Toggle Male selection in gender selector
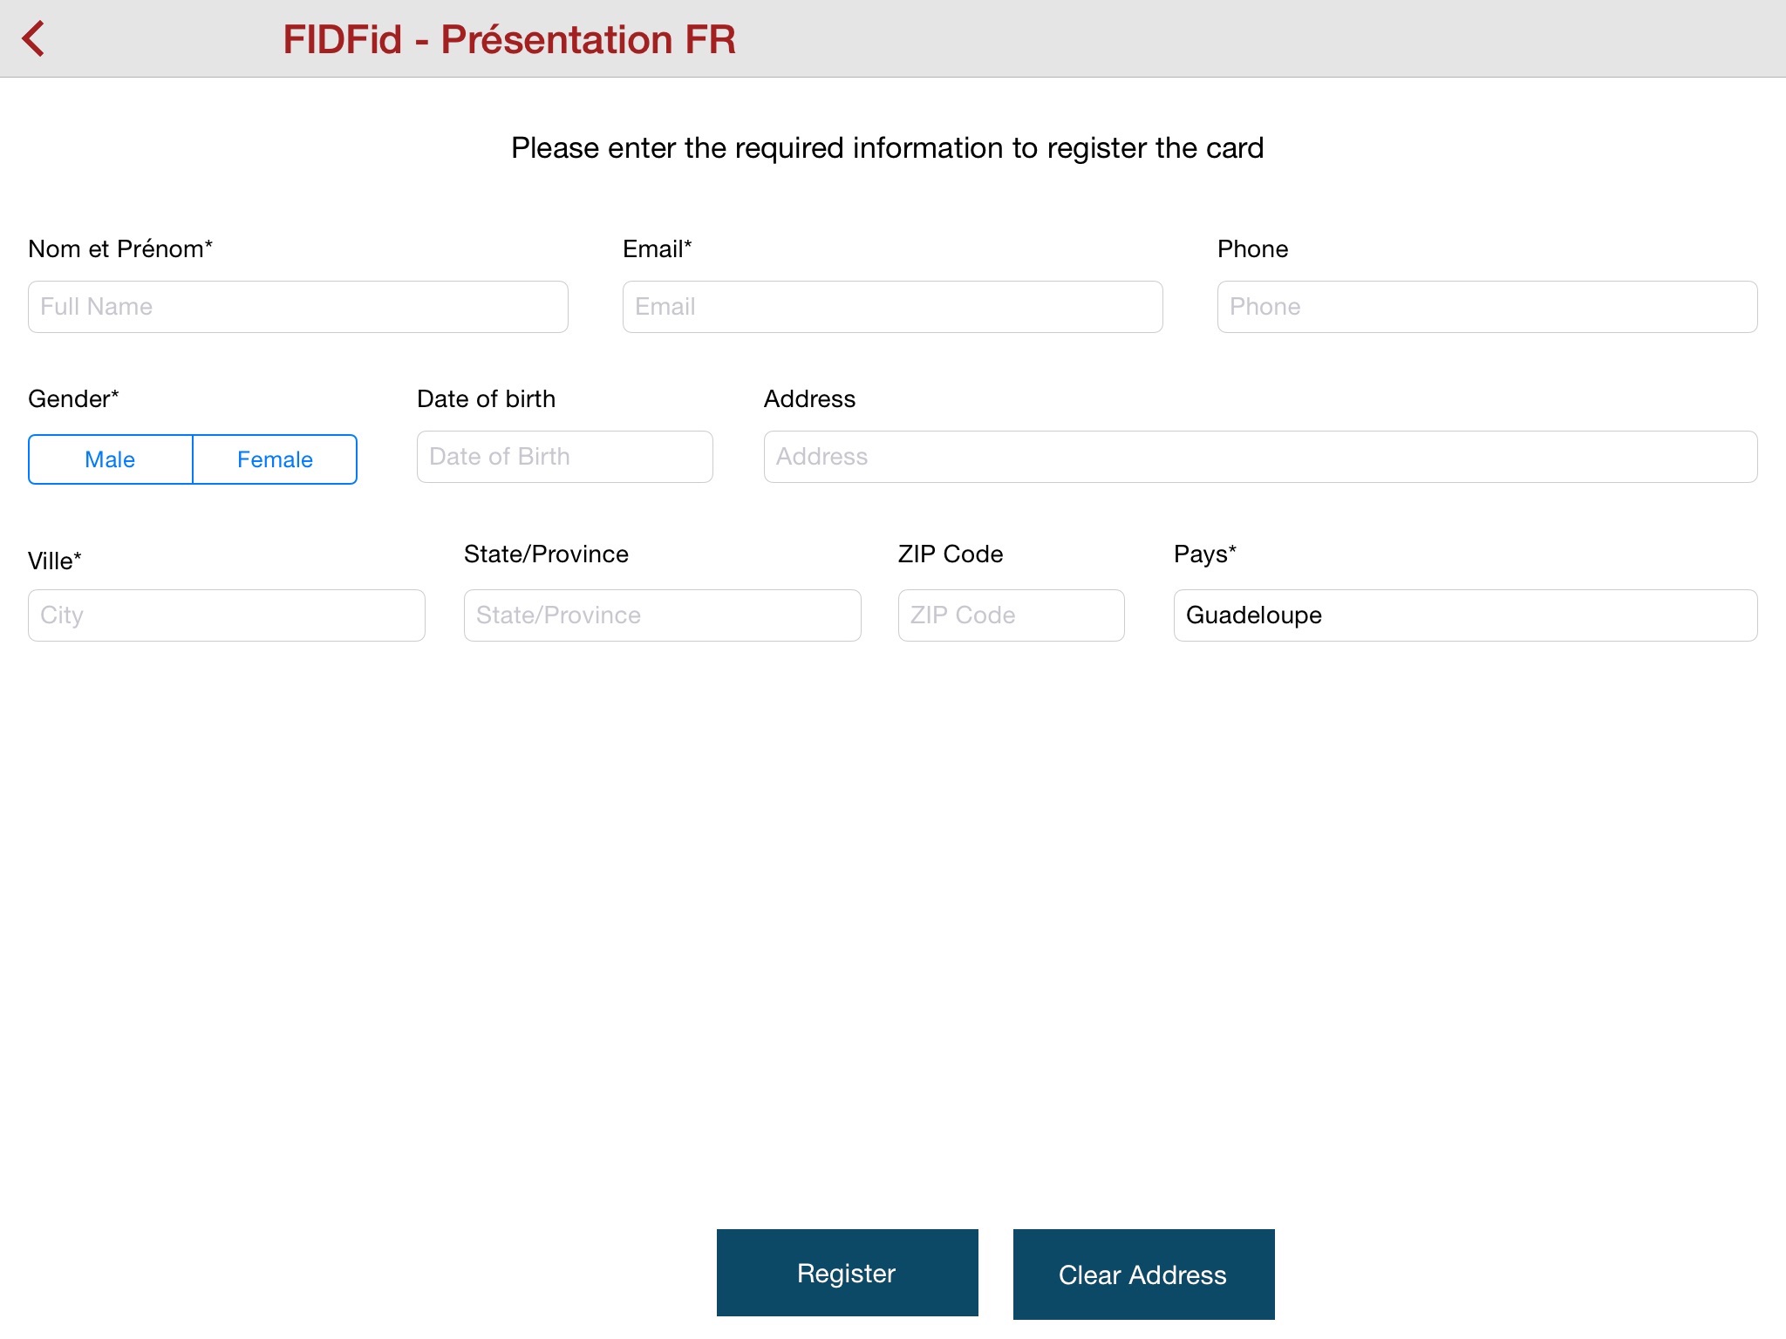1786x1339 pixels. tap(108, 459)
